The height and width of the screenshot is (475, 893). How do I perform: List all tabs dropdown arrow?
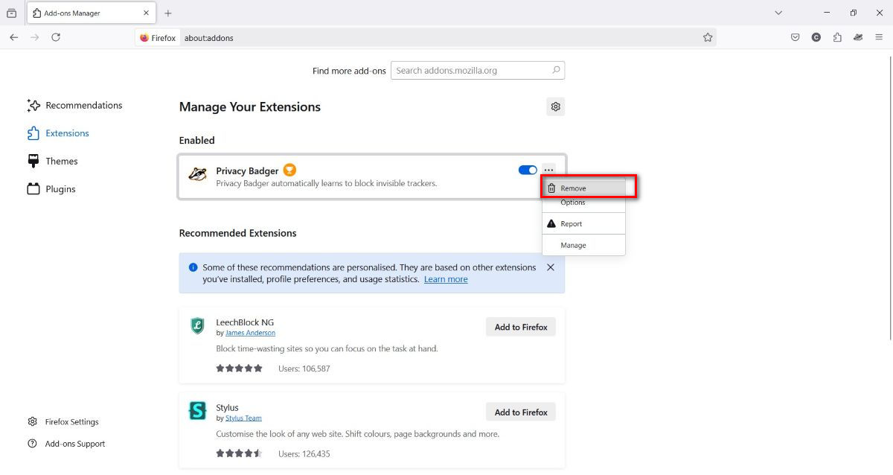click(778, 13)
